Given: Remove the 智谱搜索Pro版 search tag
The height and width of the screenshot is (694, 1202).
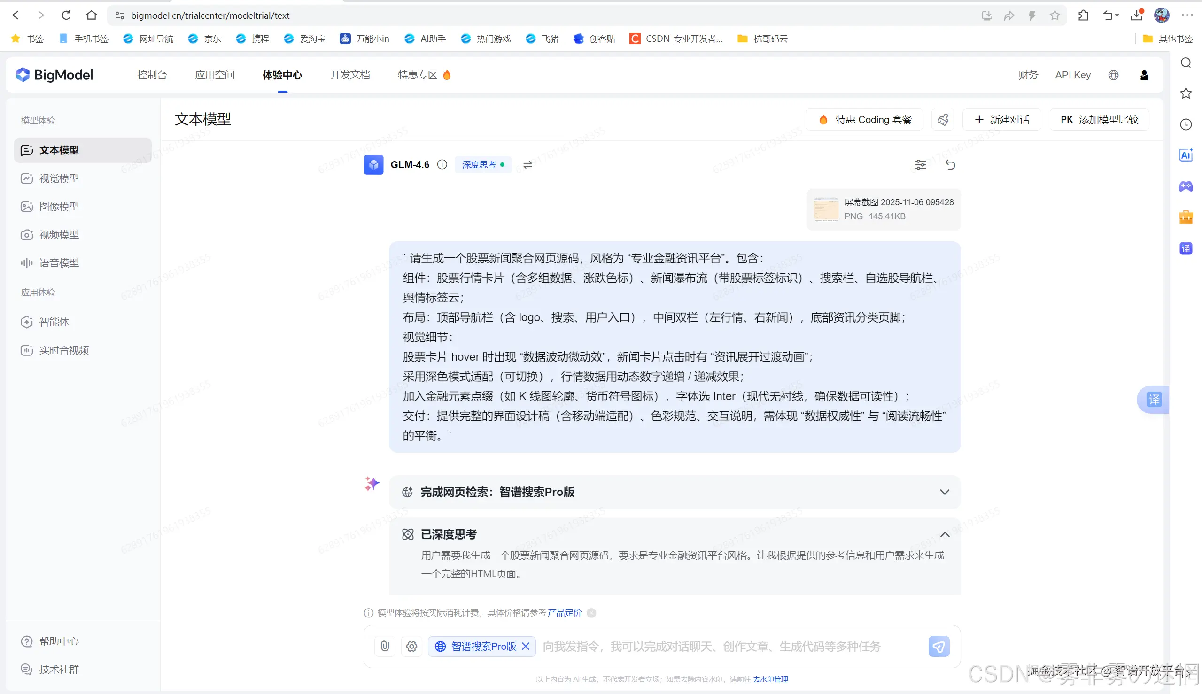Looking at the screenshot, I should click(526, 646).
